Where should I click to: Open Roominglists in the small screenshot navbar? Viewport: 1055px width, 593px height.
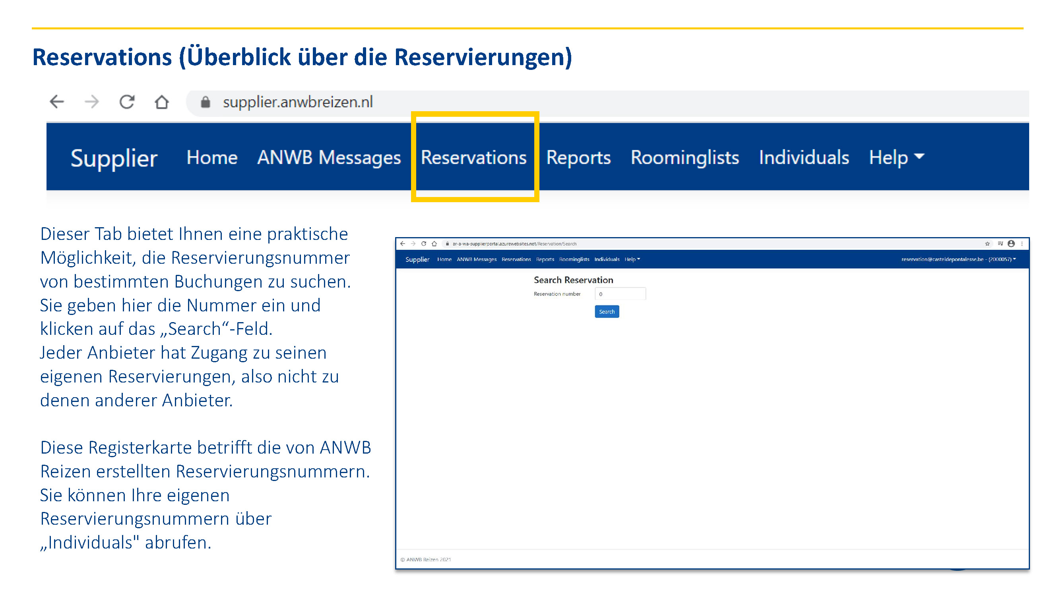(x=574, y=259)
